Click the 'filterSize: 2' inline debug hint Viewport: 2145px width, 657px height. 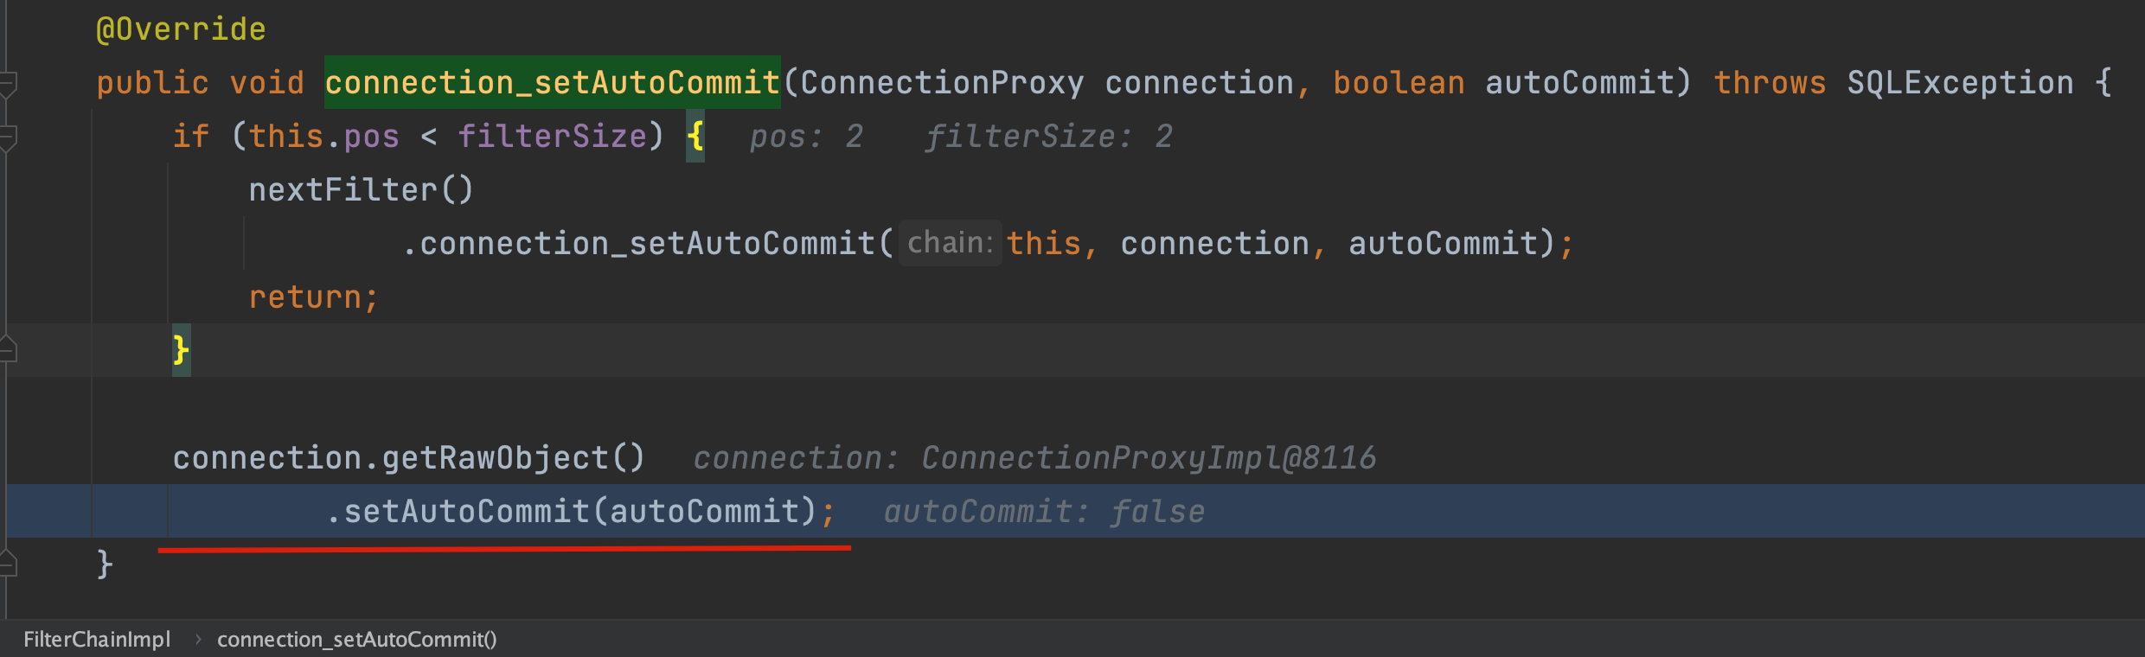pyautogui.click(x=1048, y=137)
